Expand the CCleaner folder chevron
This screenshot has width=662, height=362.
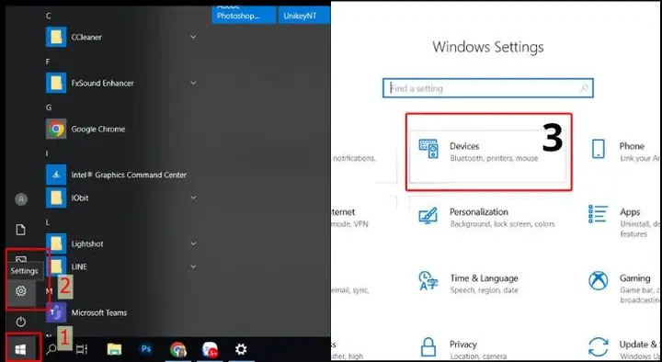pyautogui.click(x=193, y=37)
